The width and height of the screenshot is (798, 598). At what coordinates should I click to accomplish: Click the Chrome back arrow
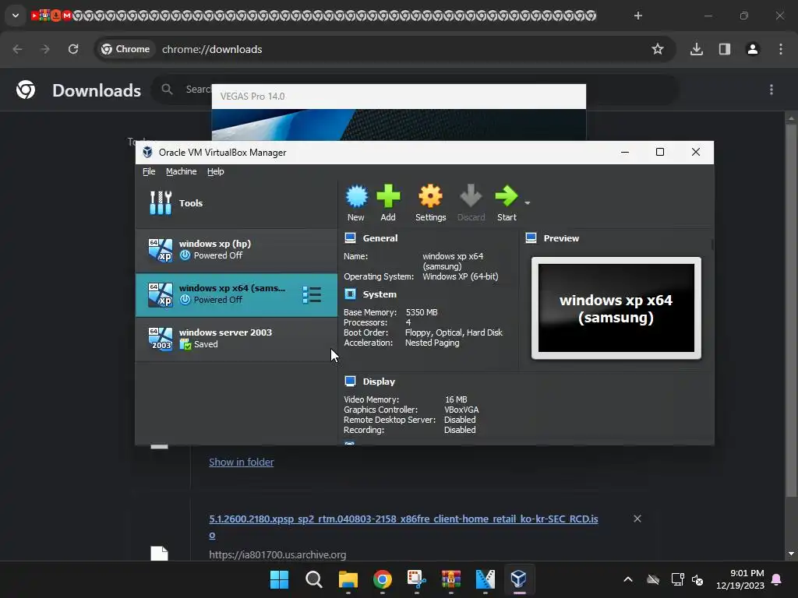17,49
